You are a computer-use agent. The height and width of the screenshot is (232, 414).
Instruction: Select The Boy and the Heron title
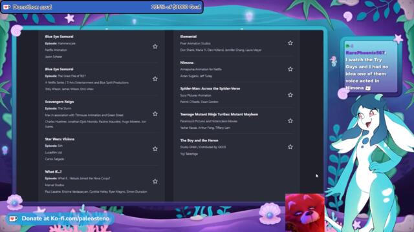pos(199,140)
